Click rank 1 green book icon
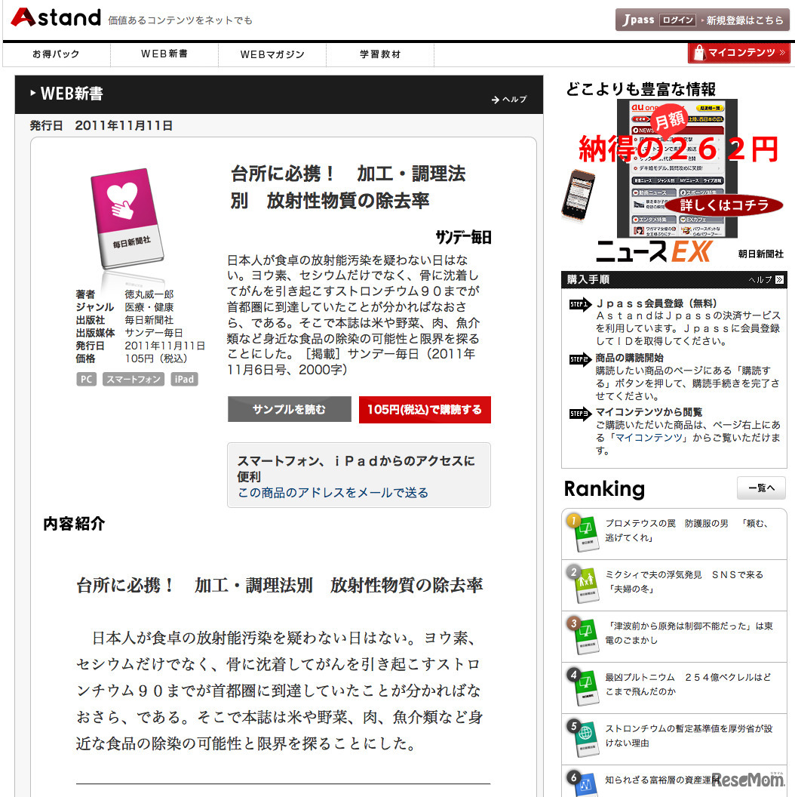Image resolution: width=795 pixels, height=797 pixels. (585, 533)
